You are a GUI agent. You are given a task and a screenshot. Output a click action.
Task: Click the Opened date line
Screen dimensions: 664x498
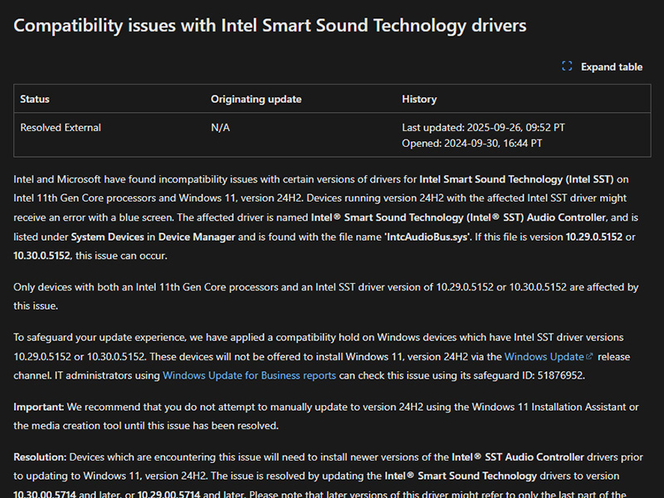471,143
